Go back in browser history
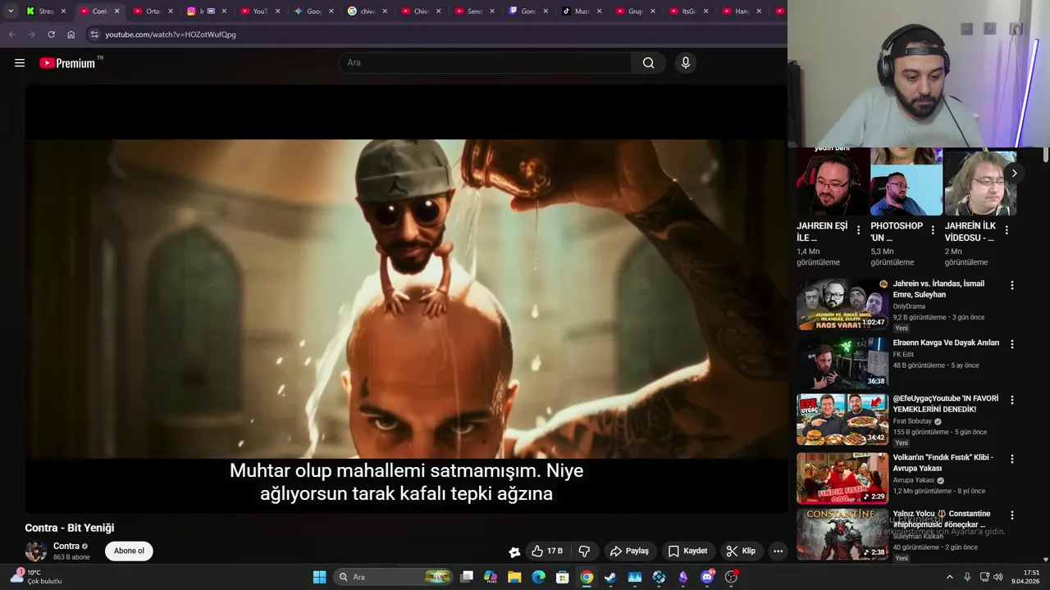 [11, 34]
